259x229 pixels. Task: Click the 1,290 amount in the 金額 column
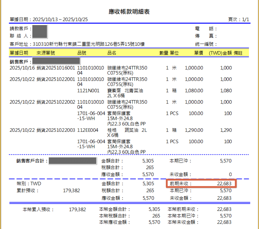226,130
